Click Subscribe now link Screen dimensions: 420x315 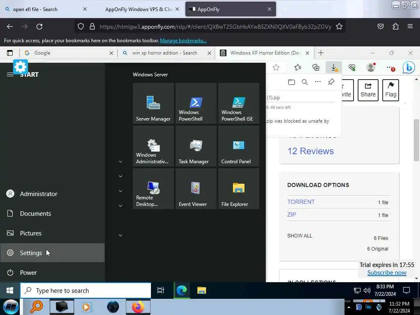(386, 273)
